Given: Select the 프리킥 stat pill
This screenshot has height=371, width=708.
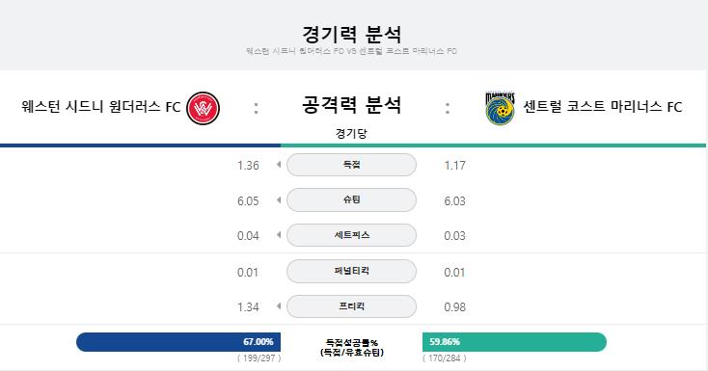Looking at the screenshot, I should point(351,306).
